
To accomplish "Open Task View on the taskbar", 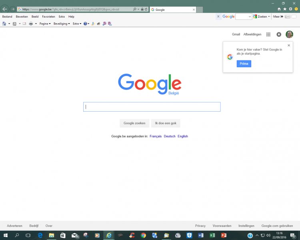I will (x=28, y=236).
